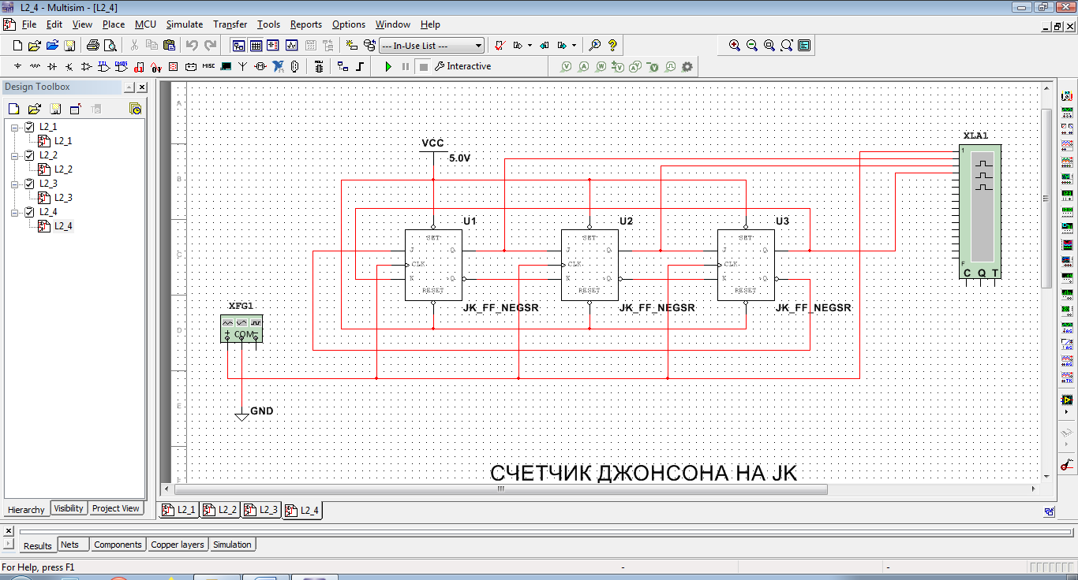1078x580 pixels.
Task: Click the Print Preview icon
Action: point(110,46)
